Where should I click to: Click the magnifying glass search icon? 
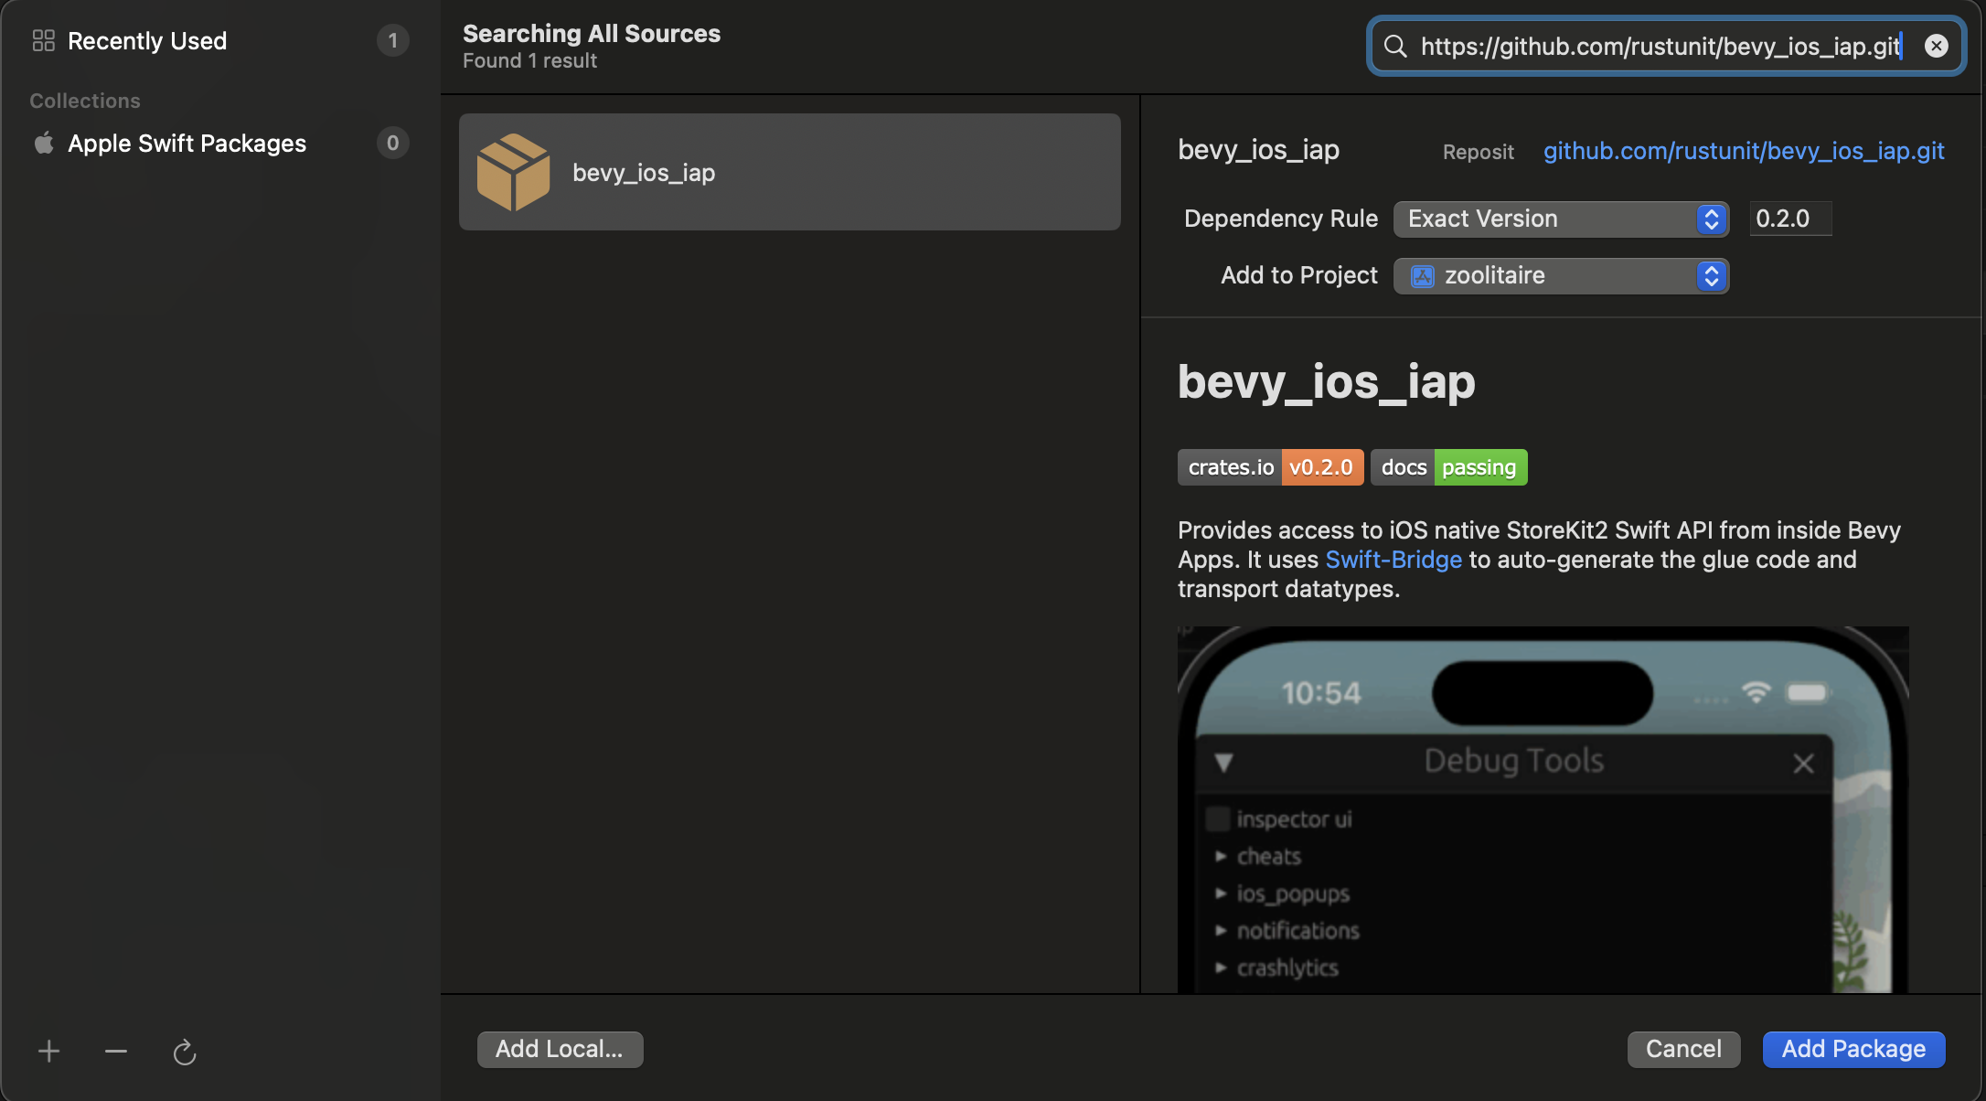coord(1395,46)
